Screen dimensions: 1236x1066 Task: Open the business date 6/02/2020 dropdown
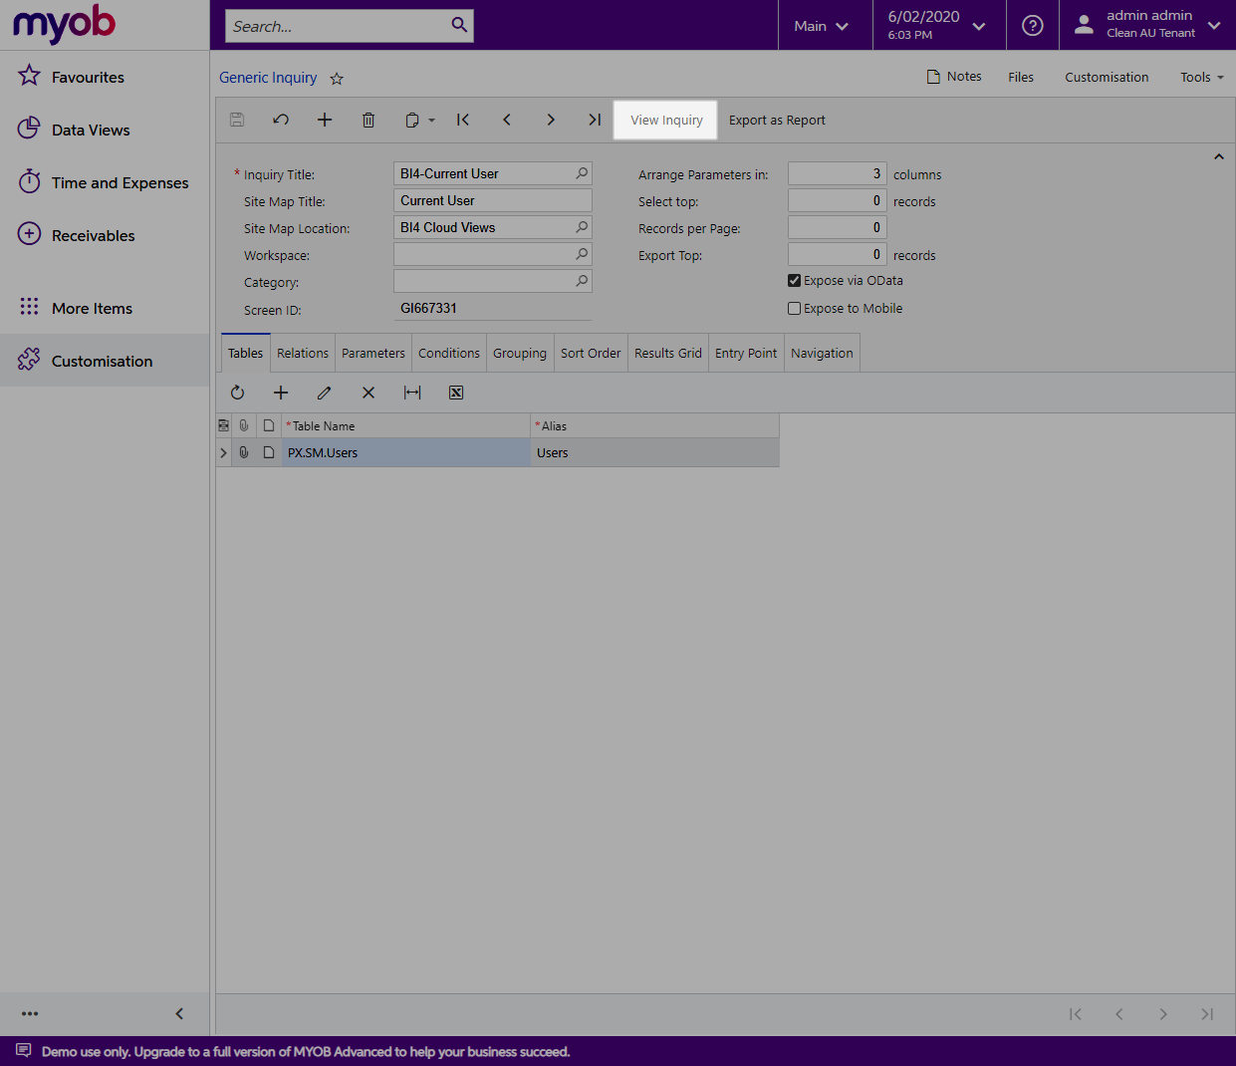pos(937,26)
